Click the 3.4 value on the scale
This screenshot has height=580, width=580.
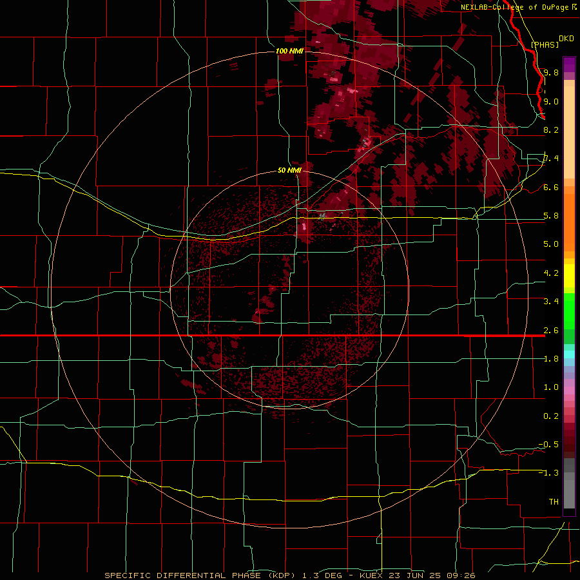[551, 302]
